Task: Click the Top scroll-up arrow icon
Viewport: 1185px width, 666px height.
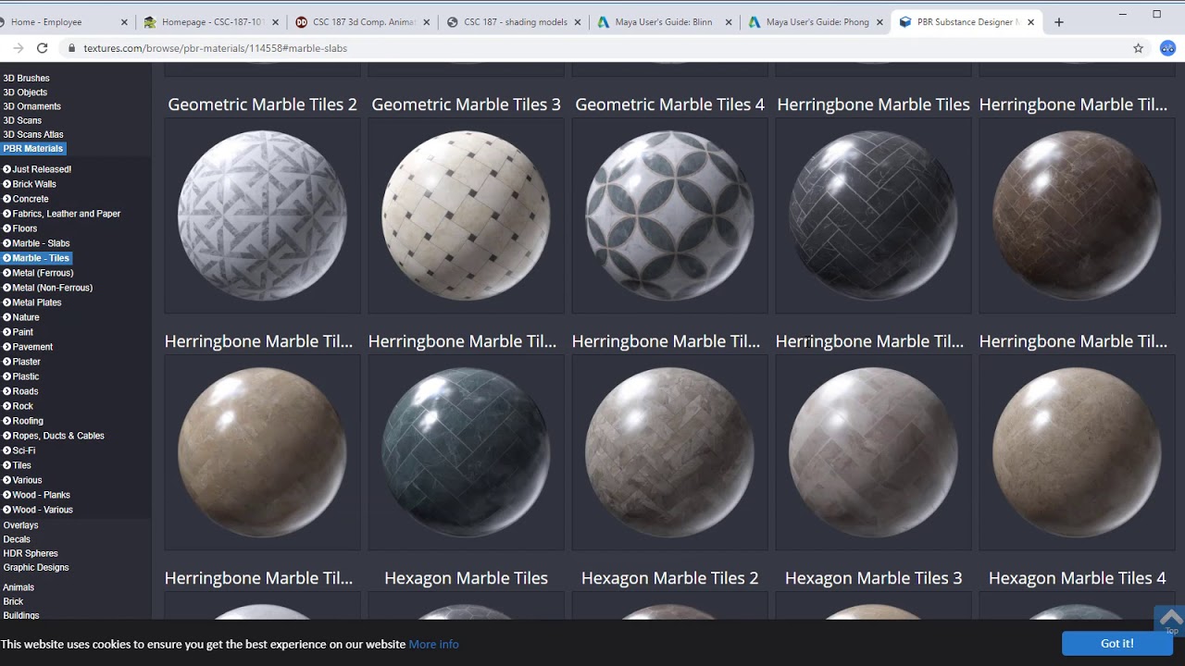Action: tap(1171, 621)
